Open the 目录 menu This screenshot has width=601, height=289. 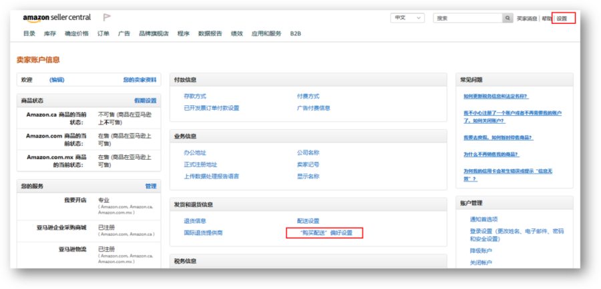coord(29,34)
